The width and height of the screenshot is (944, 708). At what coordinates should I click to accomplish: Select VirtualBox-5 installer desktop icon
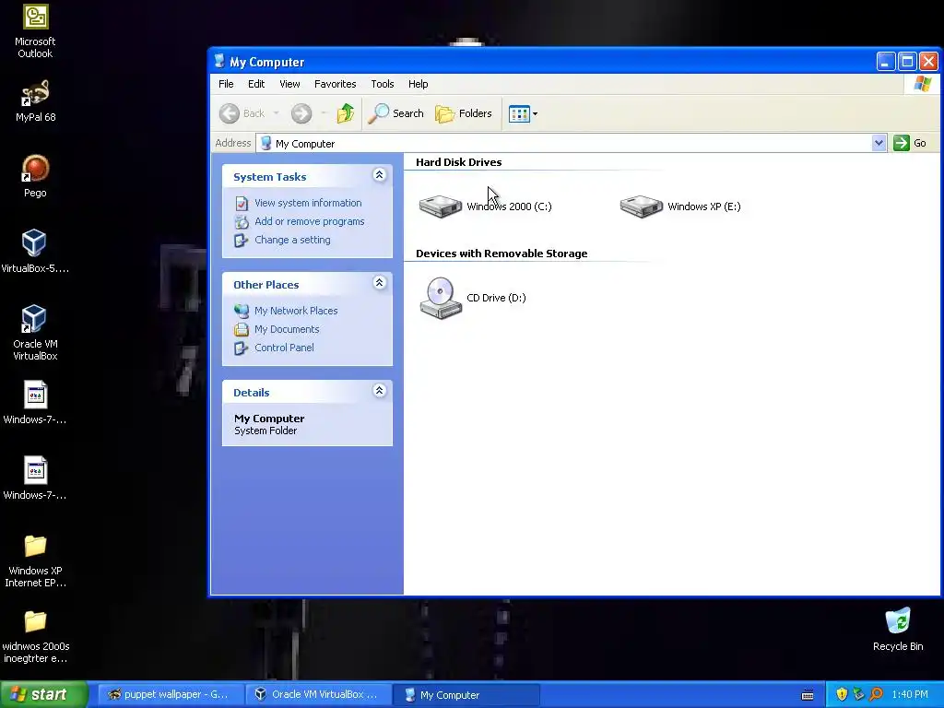(x=35, y=252)
